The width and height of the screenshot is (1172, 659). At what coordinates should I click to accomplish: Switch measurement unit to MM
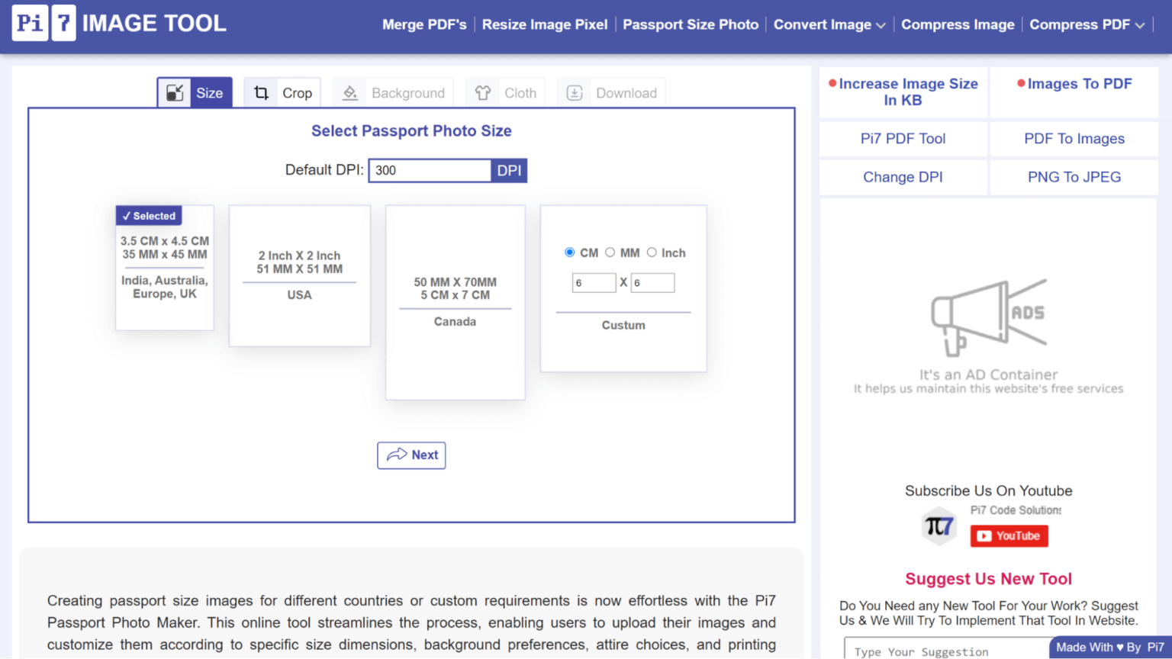[x=610, y=252]
